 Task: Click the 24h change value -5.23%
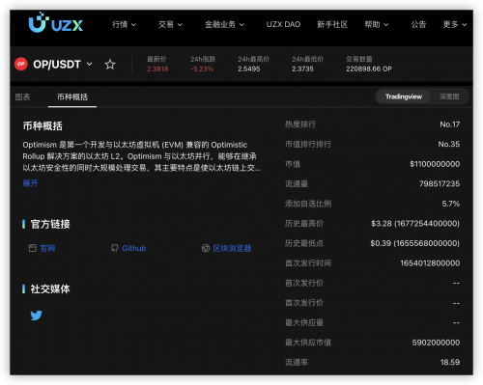[202, 69]
